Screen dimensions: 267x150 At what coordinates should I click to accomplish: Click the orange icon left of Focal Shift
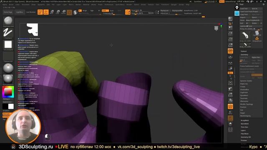pyautogui.click(x=128, y=12)
